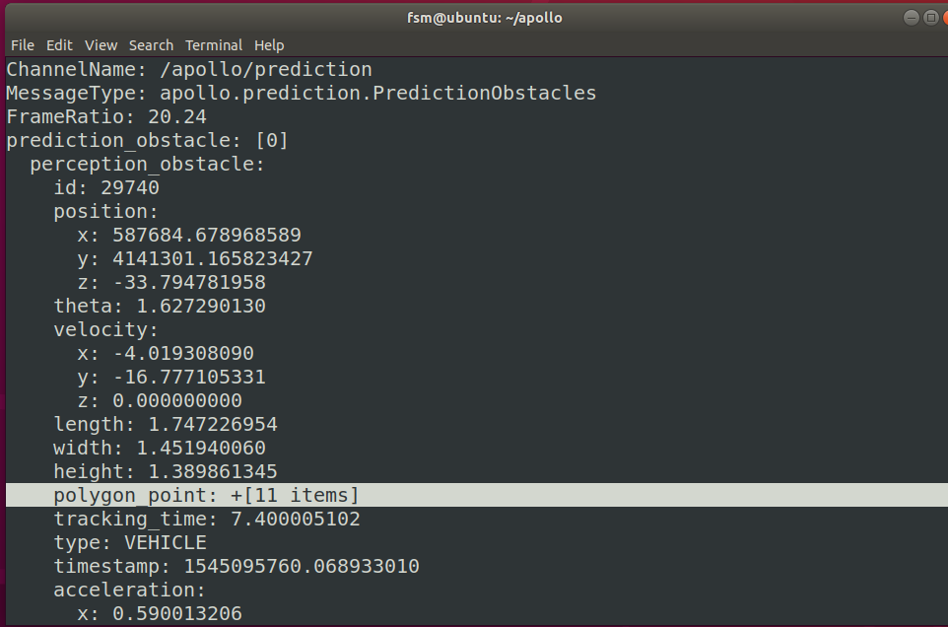
Task: Open the Terminal menu
Action: tap(213, 45)
